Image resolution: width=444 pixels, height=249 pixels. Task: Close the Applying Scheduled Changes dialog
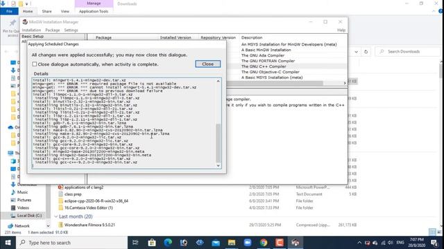tap(207, 64)
